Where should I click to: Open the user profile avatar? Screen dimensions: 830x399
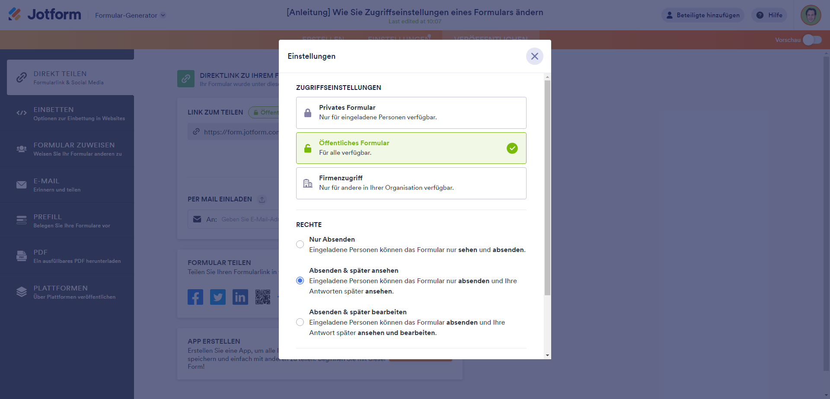(x=811, y=15)
